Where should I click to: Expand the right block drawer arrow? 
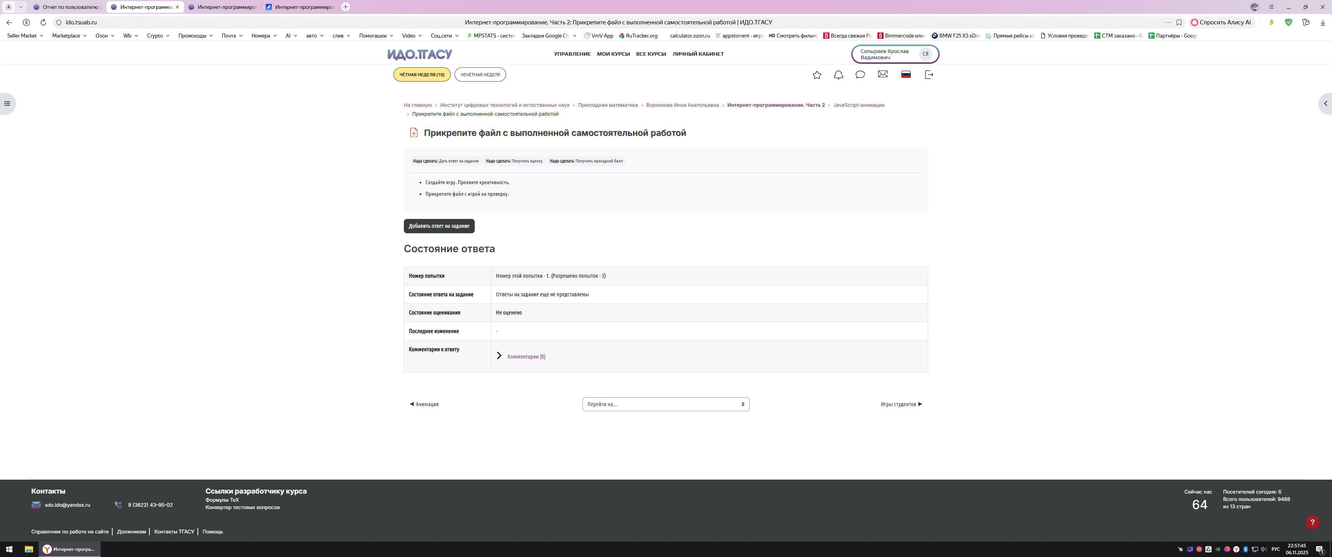click(x=1325, y=103)
